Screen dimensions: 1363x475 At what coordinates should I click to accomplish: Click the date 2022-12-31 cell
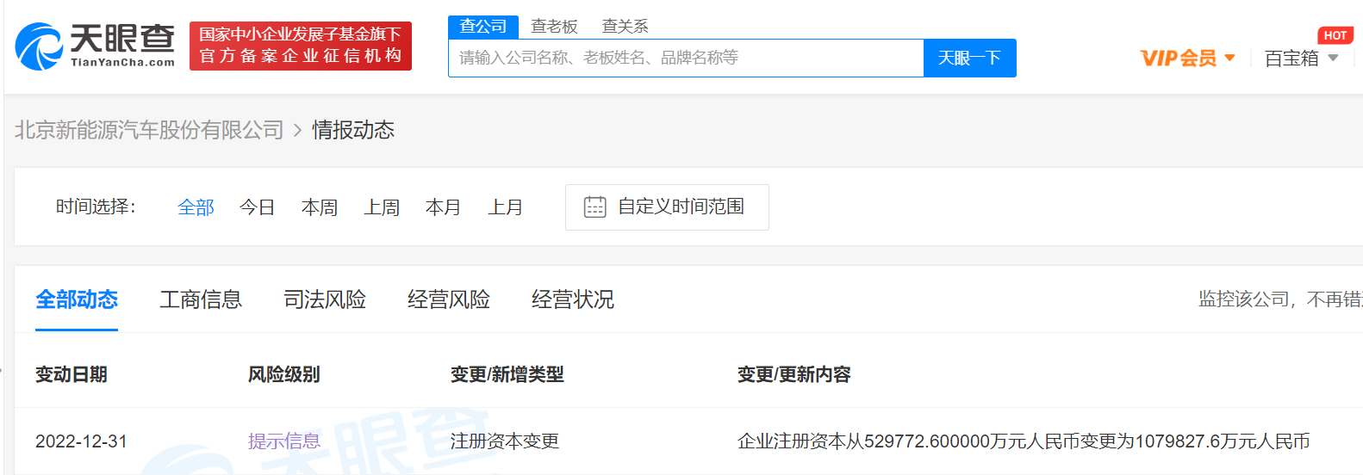coord(81,441)
